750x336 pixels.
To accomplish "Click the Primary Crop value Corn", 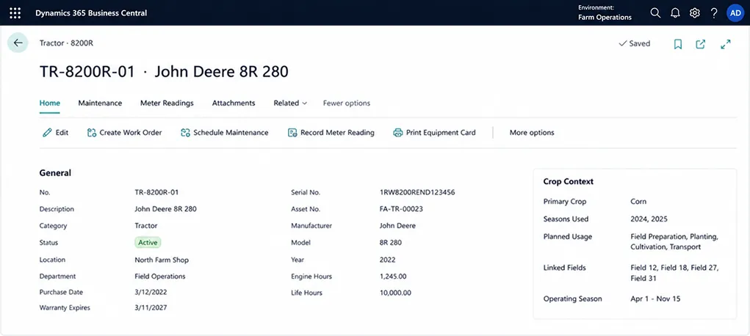I will point(638,201).
